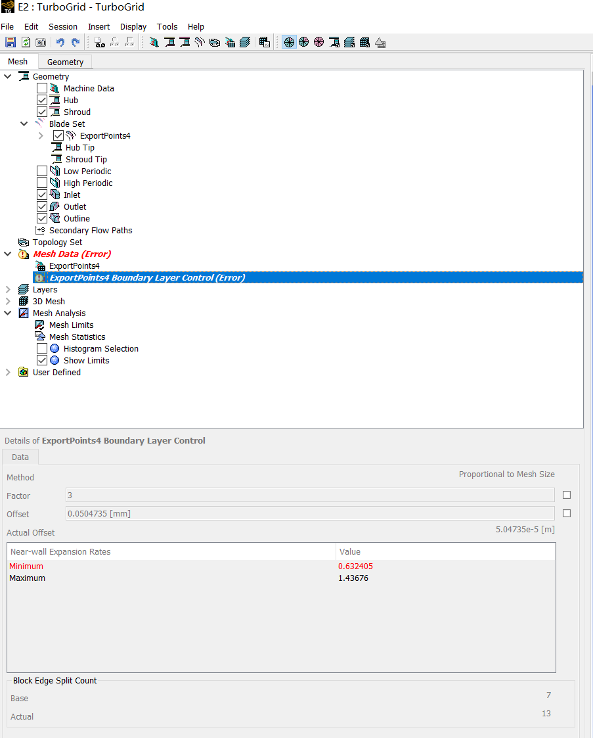The width and height of the screenshot is (593, 738).
Task: Select the Secondary Flow Paths item
Action: pos(90,231)
